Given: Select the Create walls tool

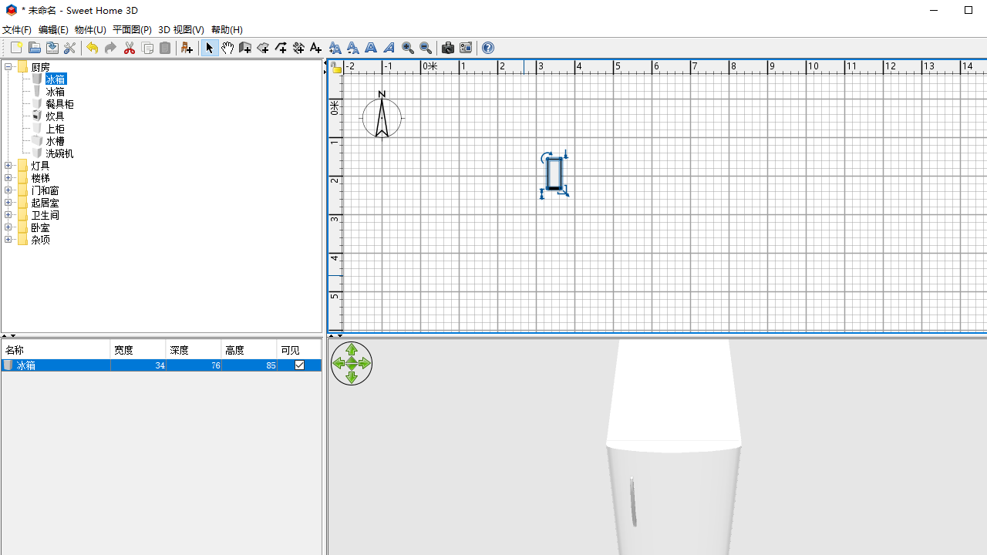Looking at the screenshot, I should (x=245, y=48).
